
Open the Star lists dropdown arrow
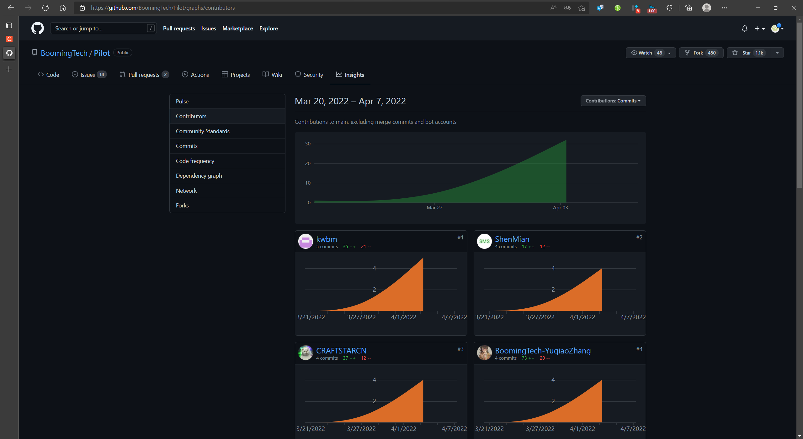tap(777, 53)
